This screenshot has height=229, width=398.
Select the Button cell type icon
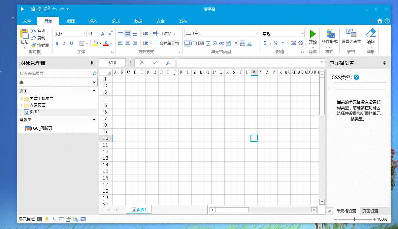pos(194,43)
